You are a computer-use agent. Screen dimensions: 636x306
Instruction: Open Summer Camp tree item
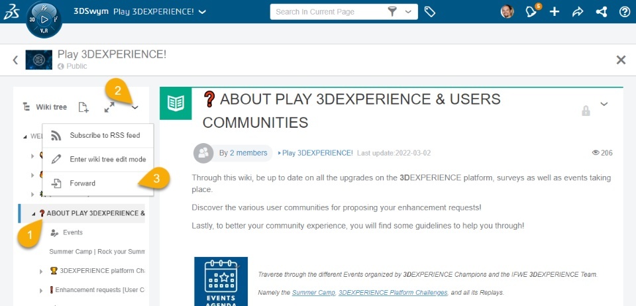[x=97, y=252]
